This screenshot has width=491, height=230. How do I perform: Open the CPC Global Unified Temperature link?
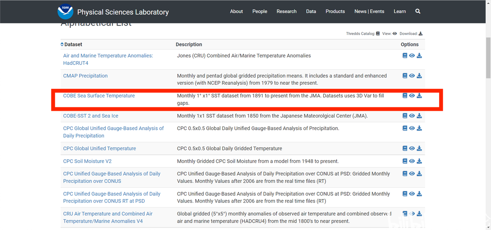[x=99, y=148]
